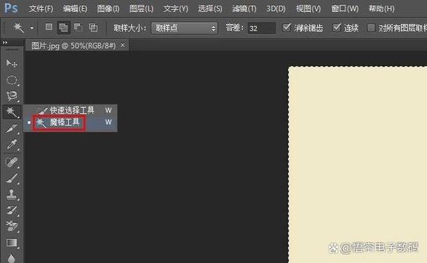
Task: Click the cream-colored canvas image
Action: click(x=357, y=165)
